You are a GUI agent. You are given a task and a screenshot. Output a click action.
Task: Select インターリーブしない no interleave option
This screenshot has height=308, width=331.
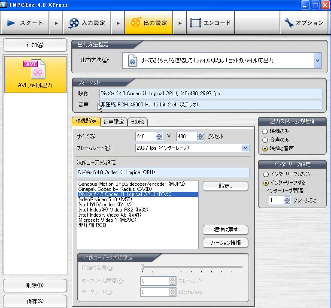[x=266, y=174]
